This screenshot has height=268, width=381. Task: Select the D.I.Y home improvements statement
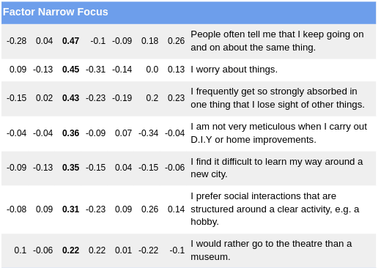(x=278, y=133)
